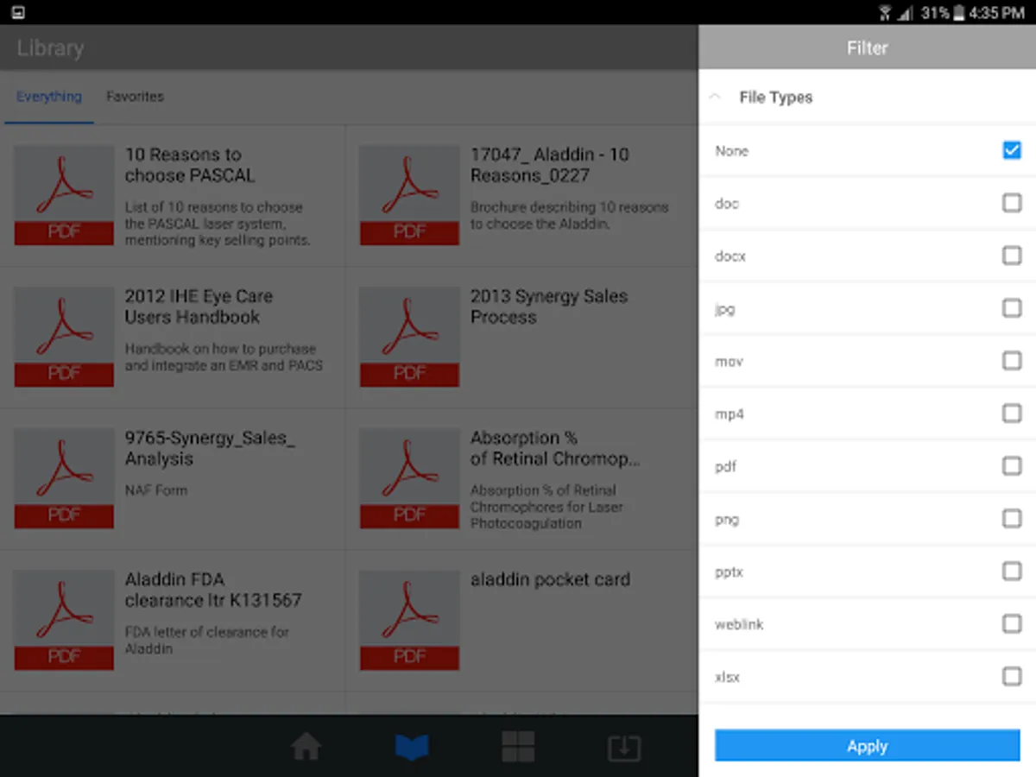Click the Library title
The image size is (1036, 777).
click(x=50, y=47)
